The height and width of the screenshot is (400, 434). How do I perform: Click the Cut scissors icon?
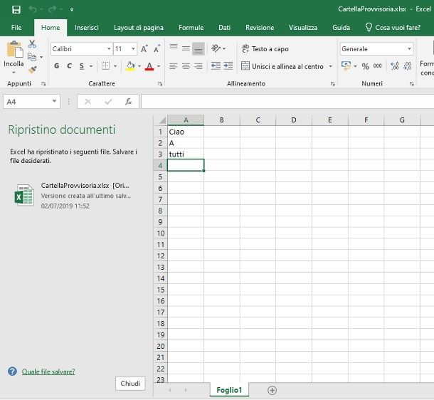click(32, 43)
